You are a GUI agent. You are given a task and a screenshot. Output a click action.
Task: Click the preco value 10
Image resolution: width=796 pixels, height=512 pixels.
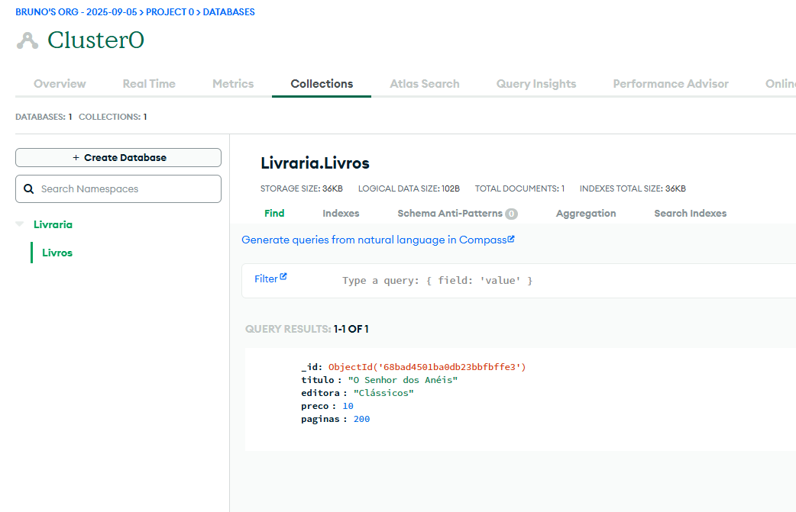click(348, 406)
